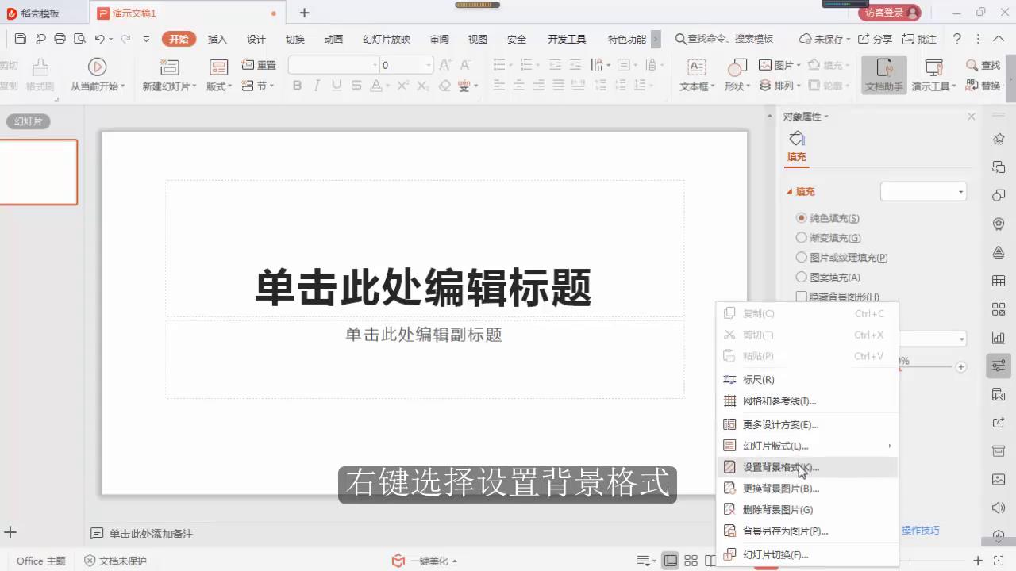Choose 渐变填充 gradient fill option

[x=802, y=237]
